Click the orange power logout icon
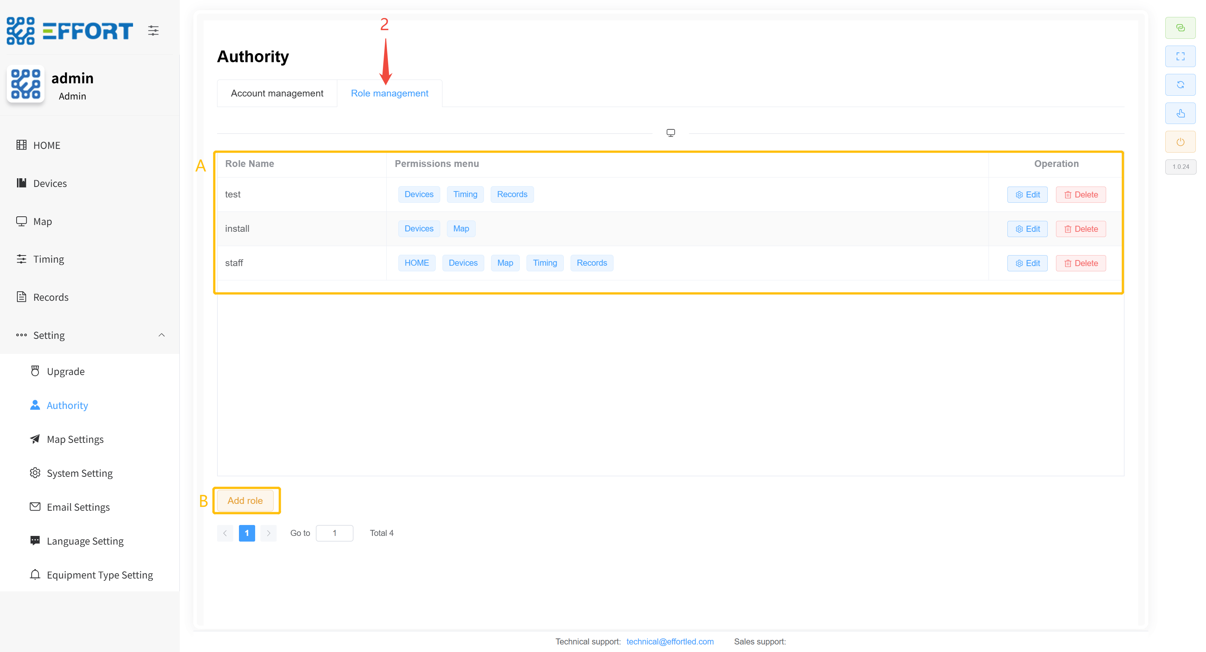1206x652 pixels. point(1180,142)
